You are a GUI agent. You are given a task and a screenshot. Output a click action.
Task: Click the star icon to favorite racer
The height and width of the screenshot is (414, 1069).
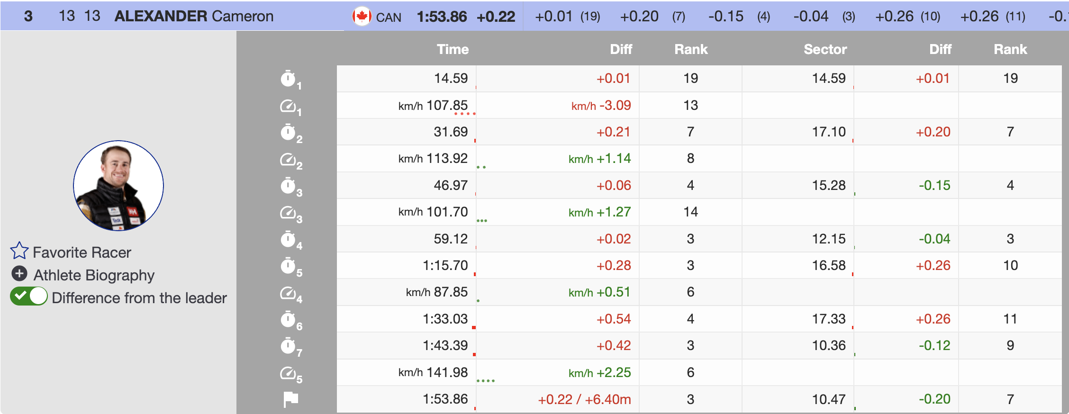point(19,251)
